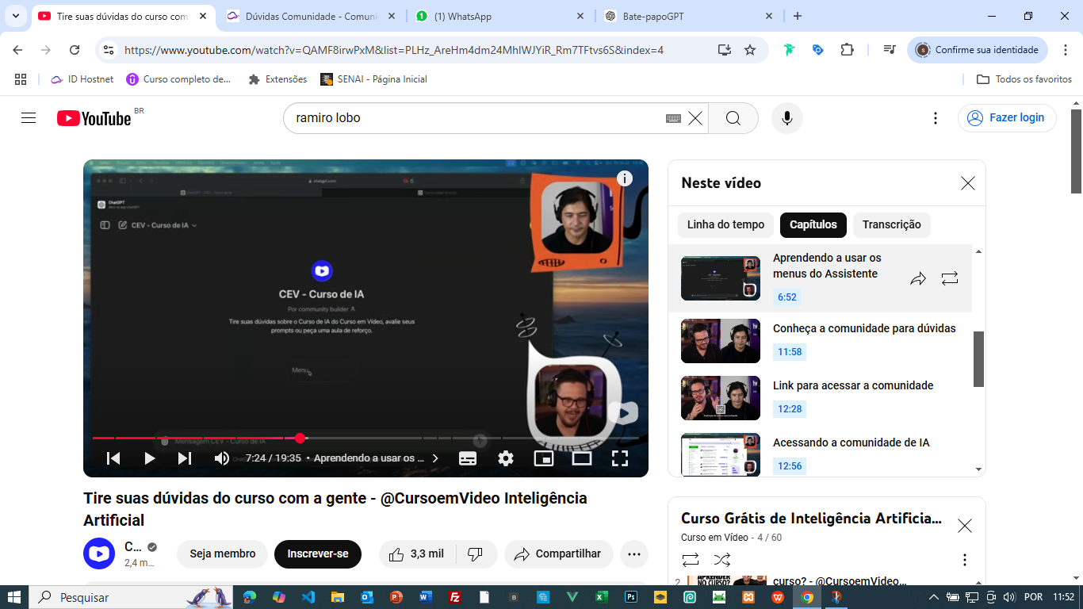1083x609 pixels.
Task: Skip to next video in player
Action: pos(185,458)
